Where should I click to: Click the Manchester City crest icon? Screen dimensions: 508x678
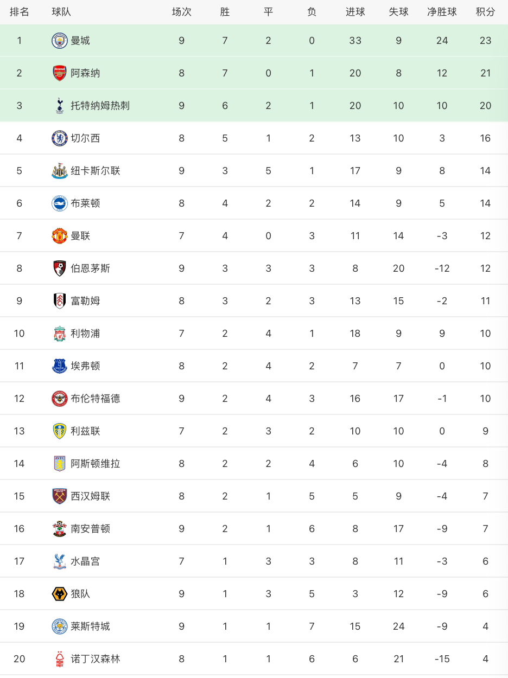coord(59,41)
